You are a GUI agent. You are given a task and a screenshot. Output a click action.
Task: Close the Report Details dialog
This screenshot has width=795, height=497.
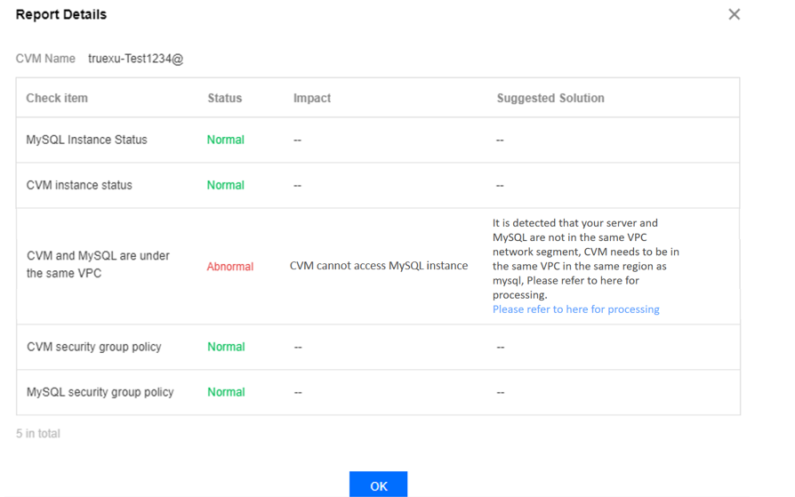point(734,14)
